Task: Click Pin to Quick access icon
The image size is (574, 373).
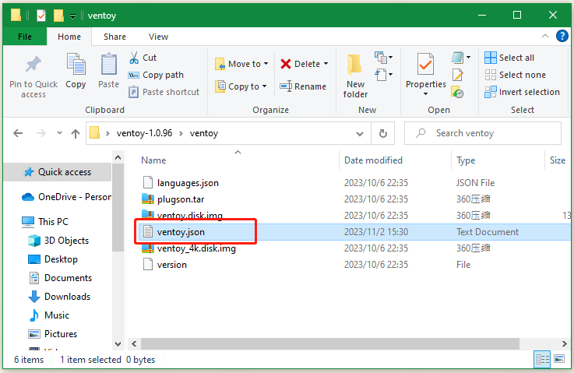Action: coord(33,65)
